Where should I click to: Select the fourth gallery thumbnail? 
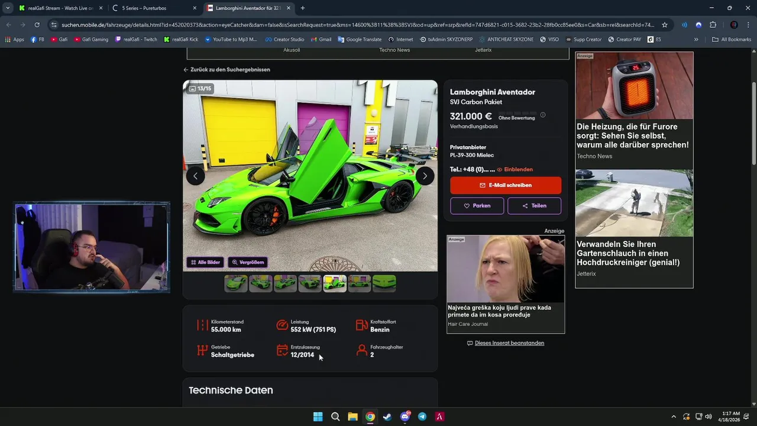pyautogui.click(x=310, y=283)
